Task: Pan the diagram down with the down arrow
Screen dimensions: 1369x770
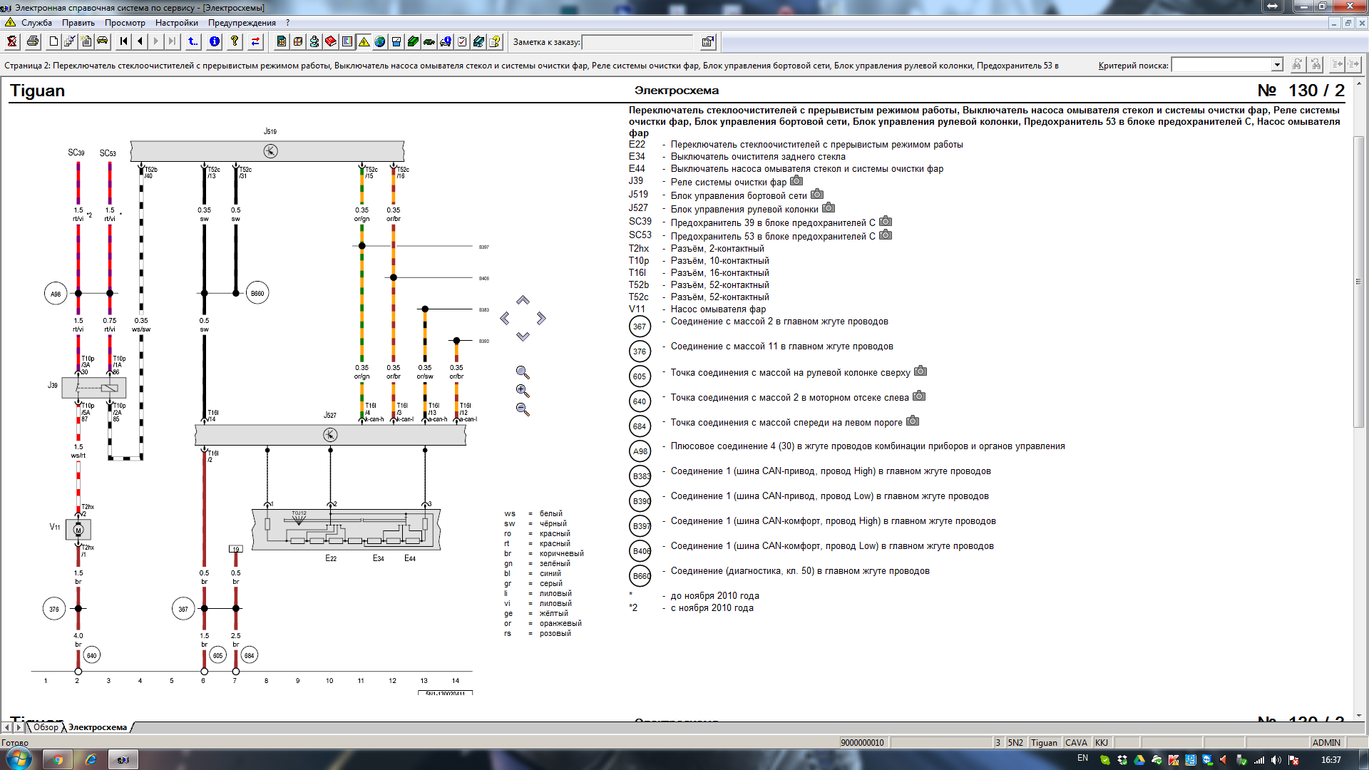Action: (523, 336)
